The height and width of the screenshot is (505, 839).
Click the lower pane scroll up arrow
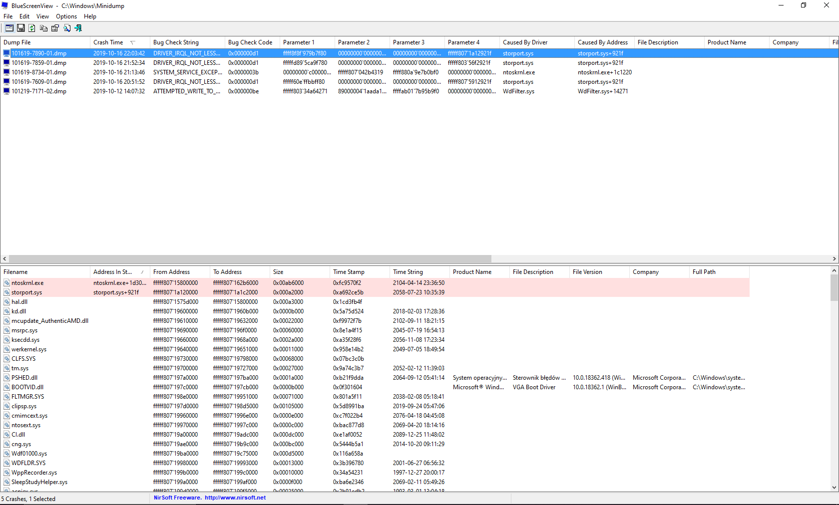tap(834, 270)
